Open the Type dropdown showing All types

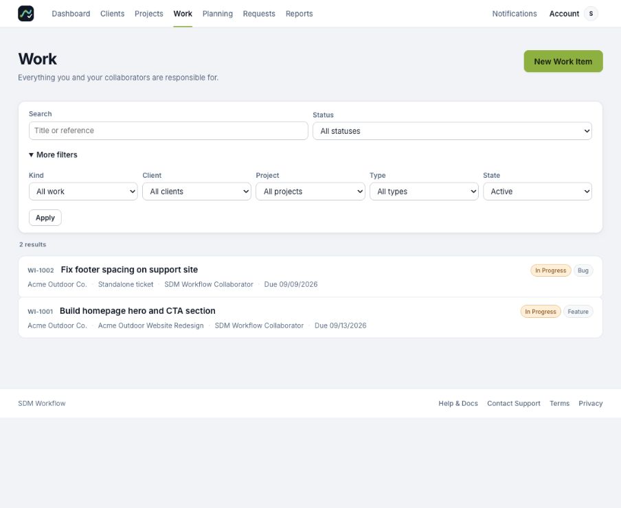[x=424, y=192]
